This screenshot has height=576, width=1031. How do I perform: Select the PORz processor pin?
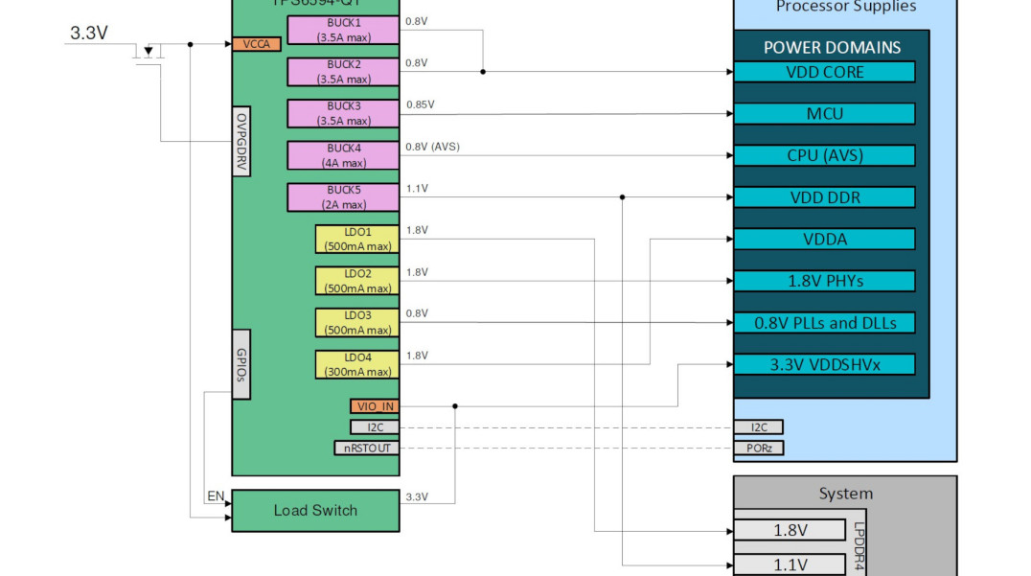click(x=759, y=449)
